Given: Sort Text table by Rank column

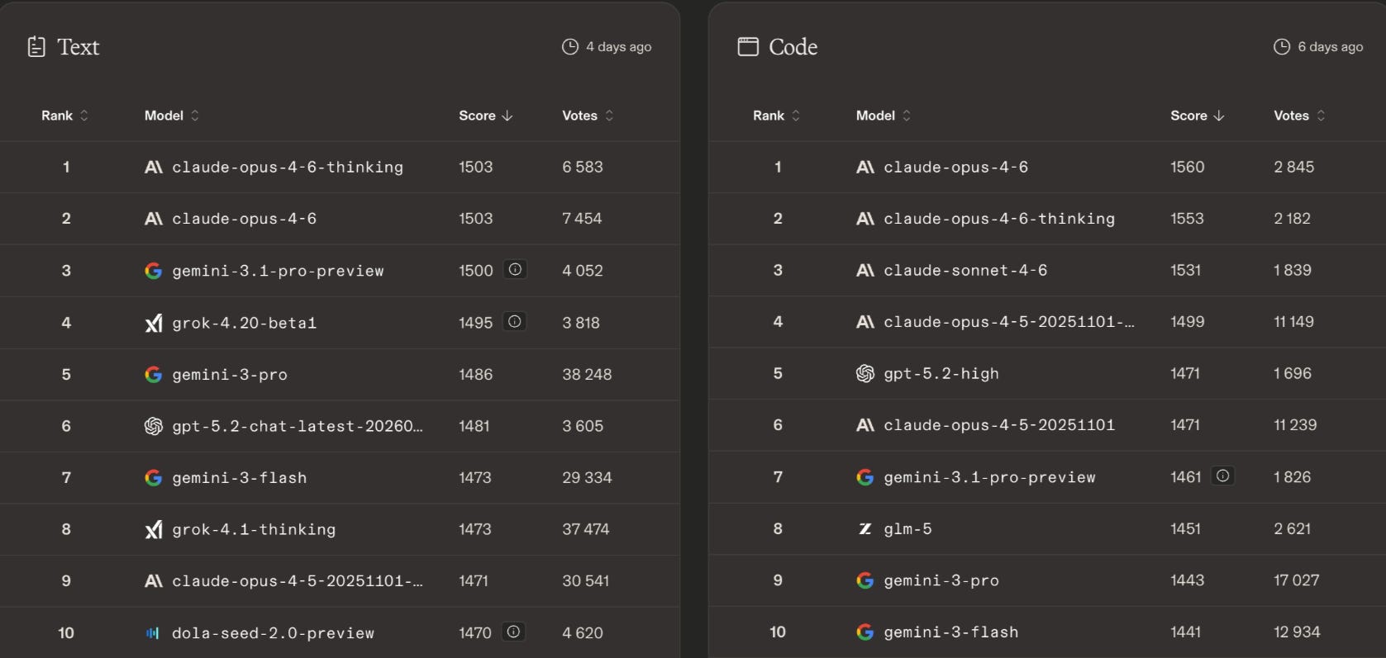Looking at the screenshot, I should tap(64, 116).
